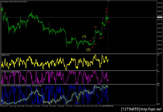Select the orange (v) sub-wave label

106,12
